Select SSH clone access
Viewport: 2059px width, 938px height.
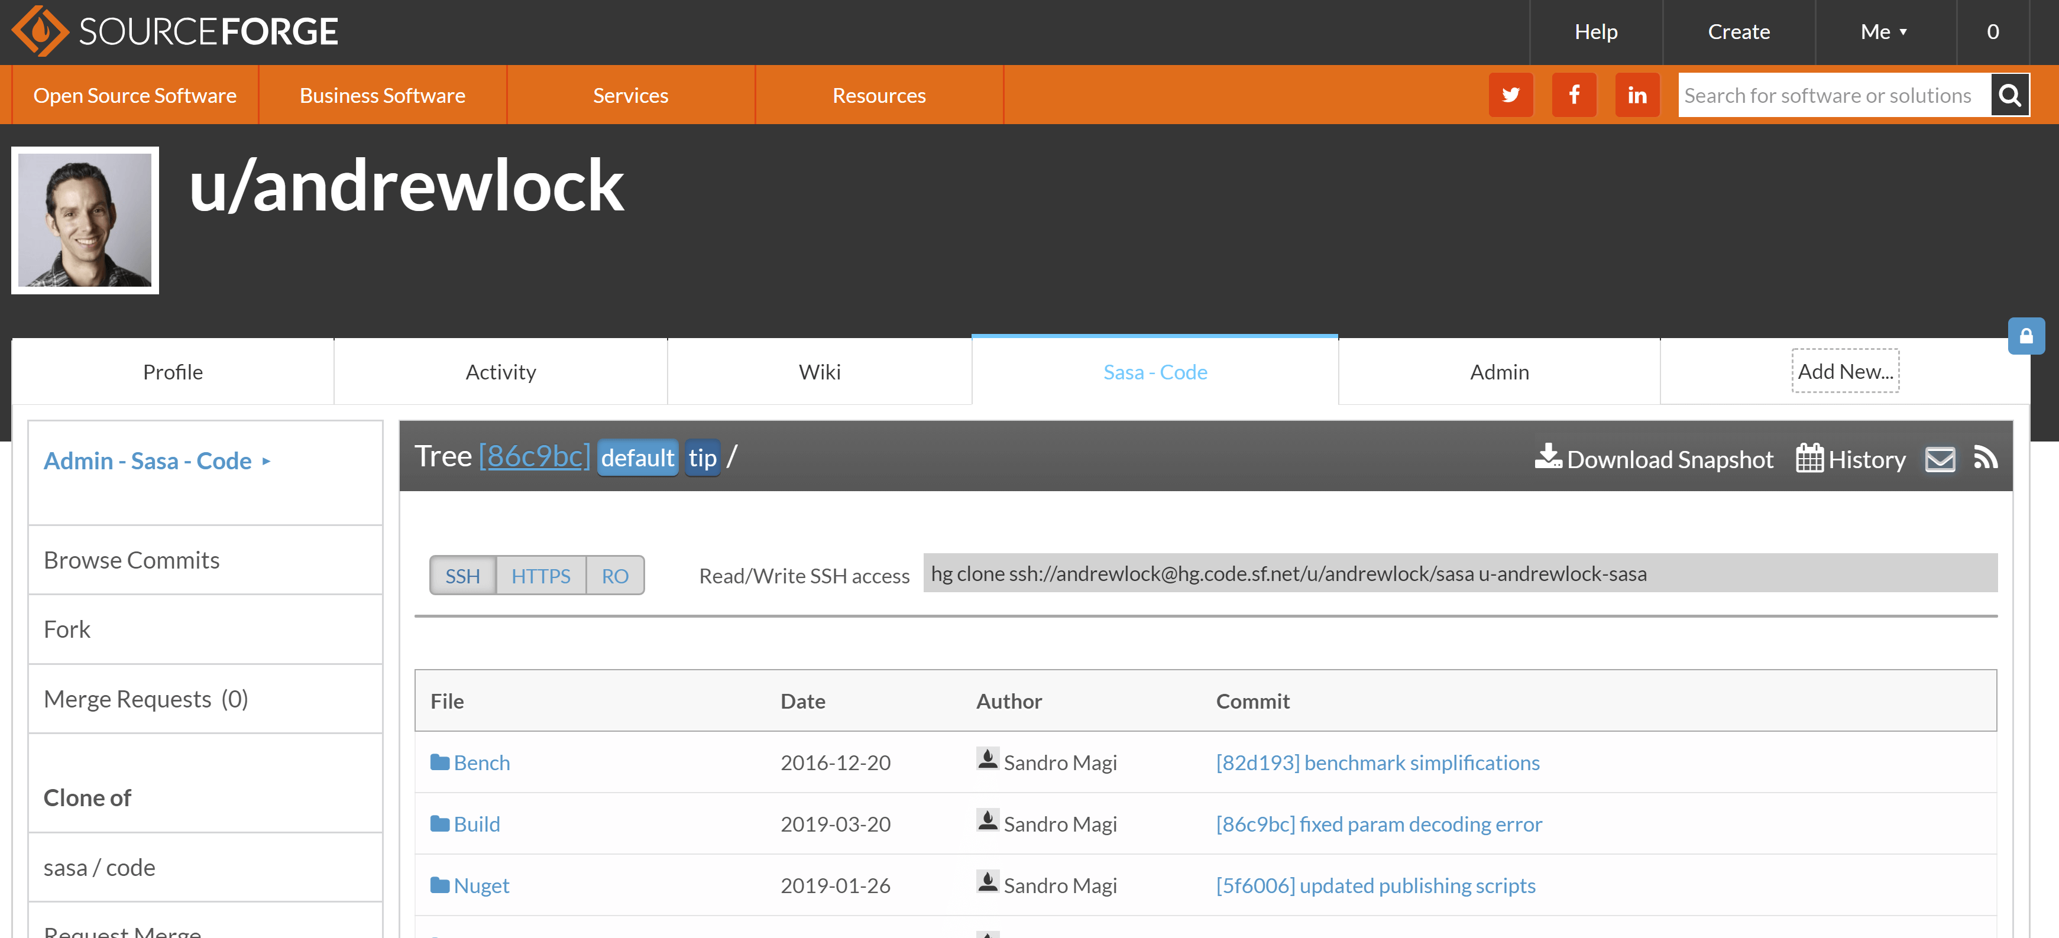click(463, 575)
